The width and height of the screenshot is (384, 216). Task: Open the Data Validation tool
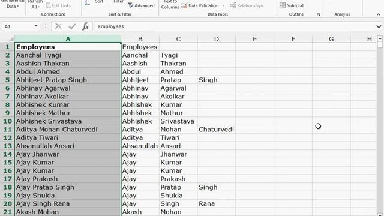[x=200, y=5]
